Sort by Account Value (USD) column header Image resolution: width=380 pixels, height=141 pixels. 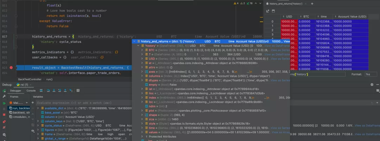(350, 16)
